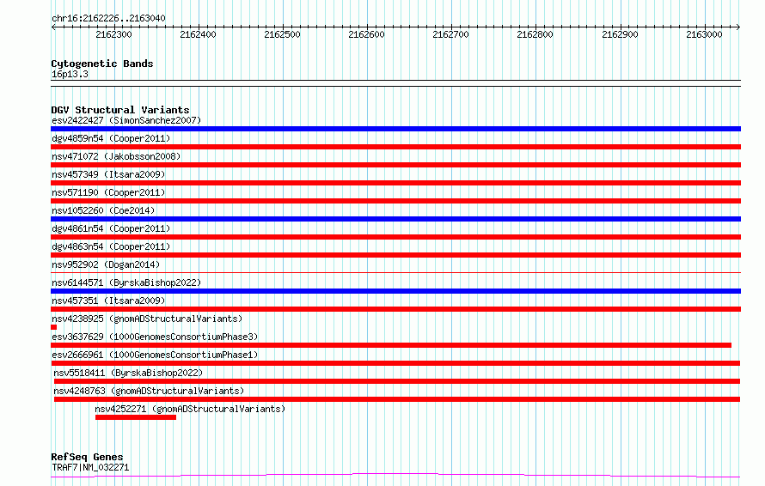Click the esv2422427 (SimonSanchez2007) variant label
The image size is (765, 486).
[126, 120]
